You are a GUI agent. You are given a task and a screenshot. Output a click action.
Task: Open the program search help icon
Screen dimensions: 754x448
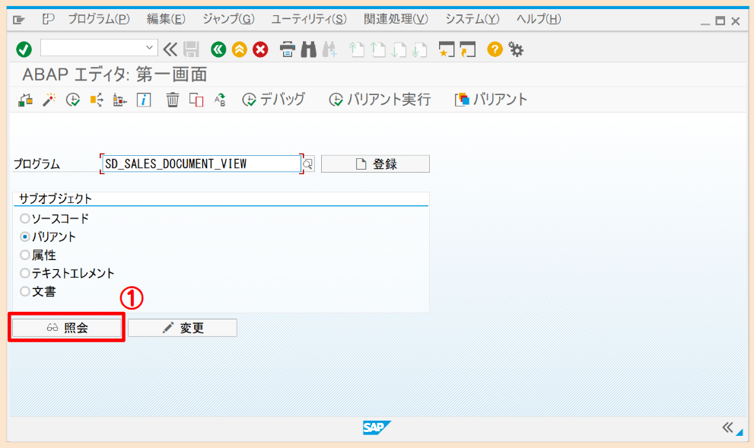308,164
